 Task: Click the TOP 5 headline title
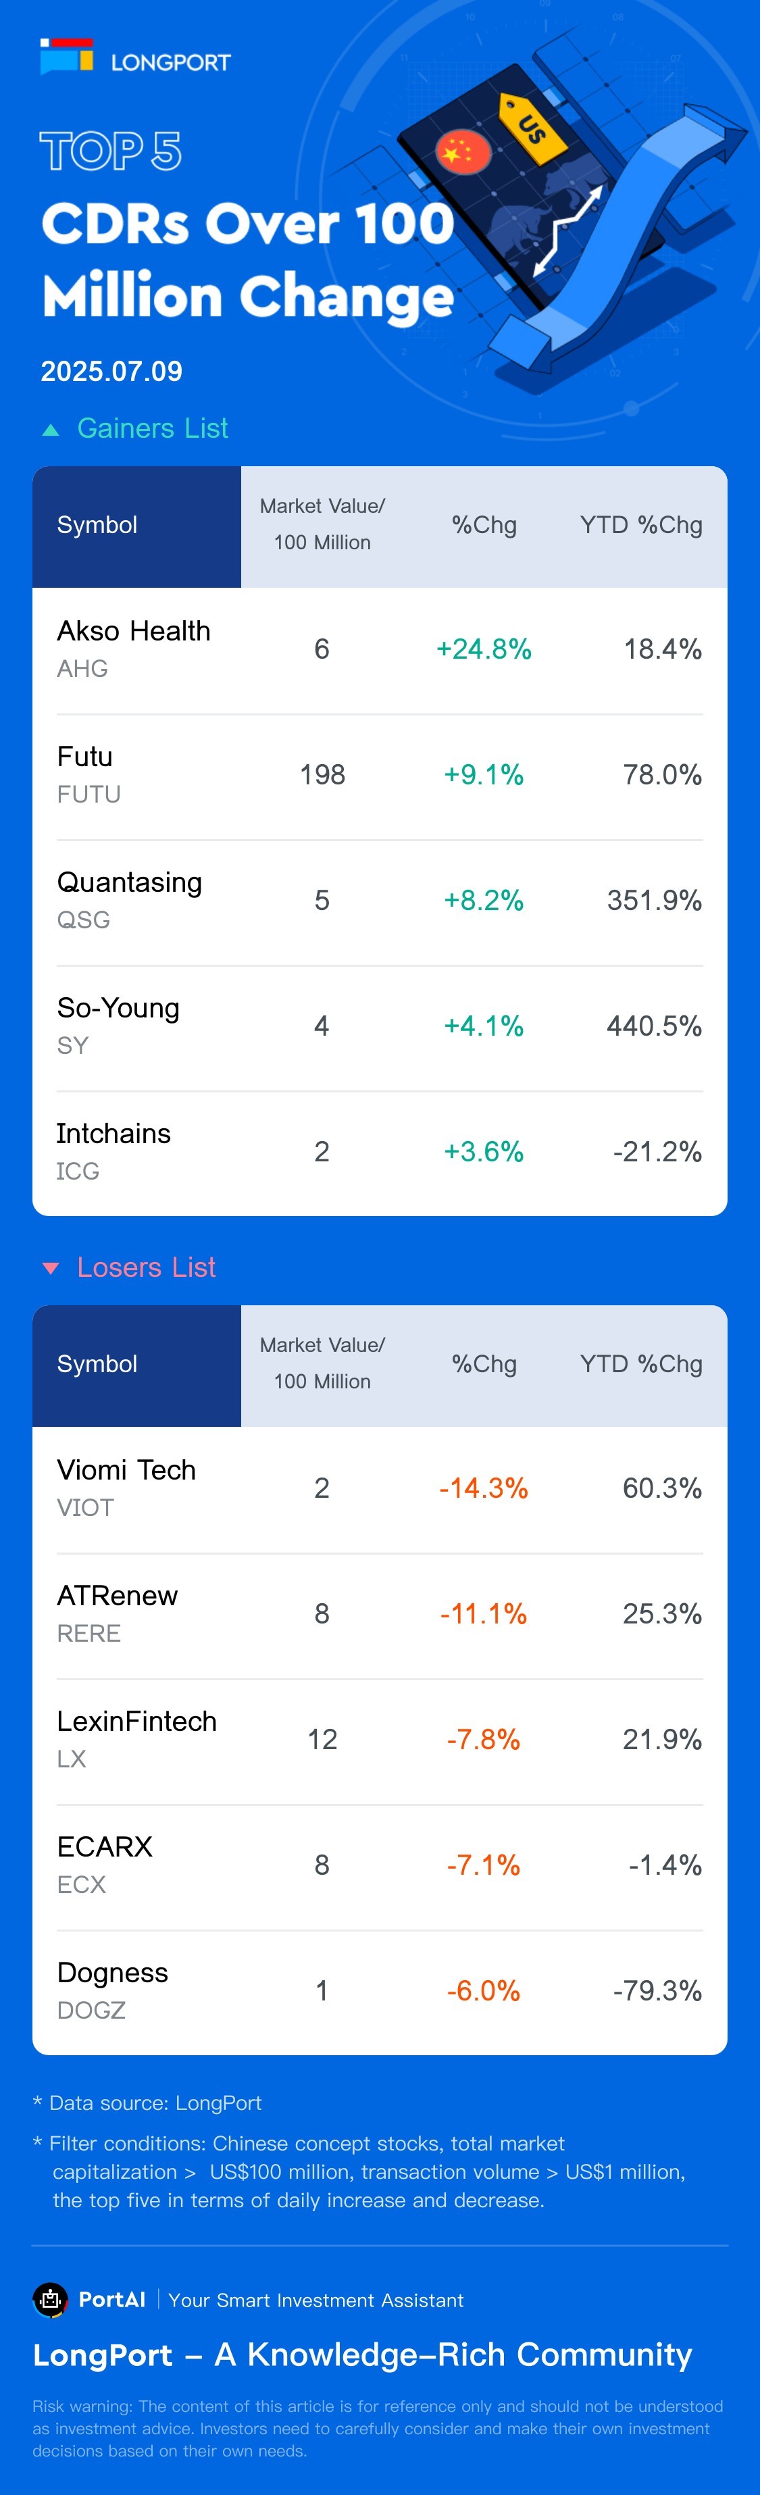[x=110, y=151]
